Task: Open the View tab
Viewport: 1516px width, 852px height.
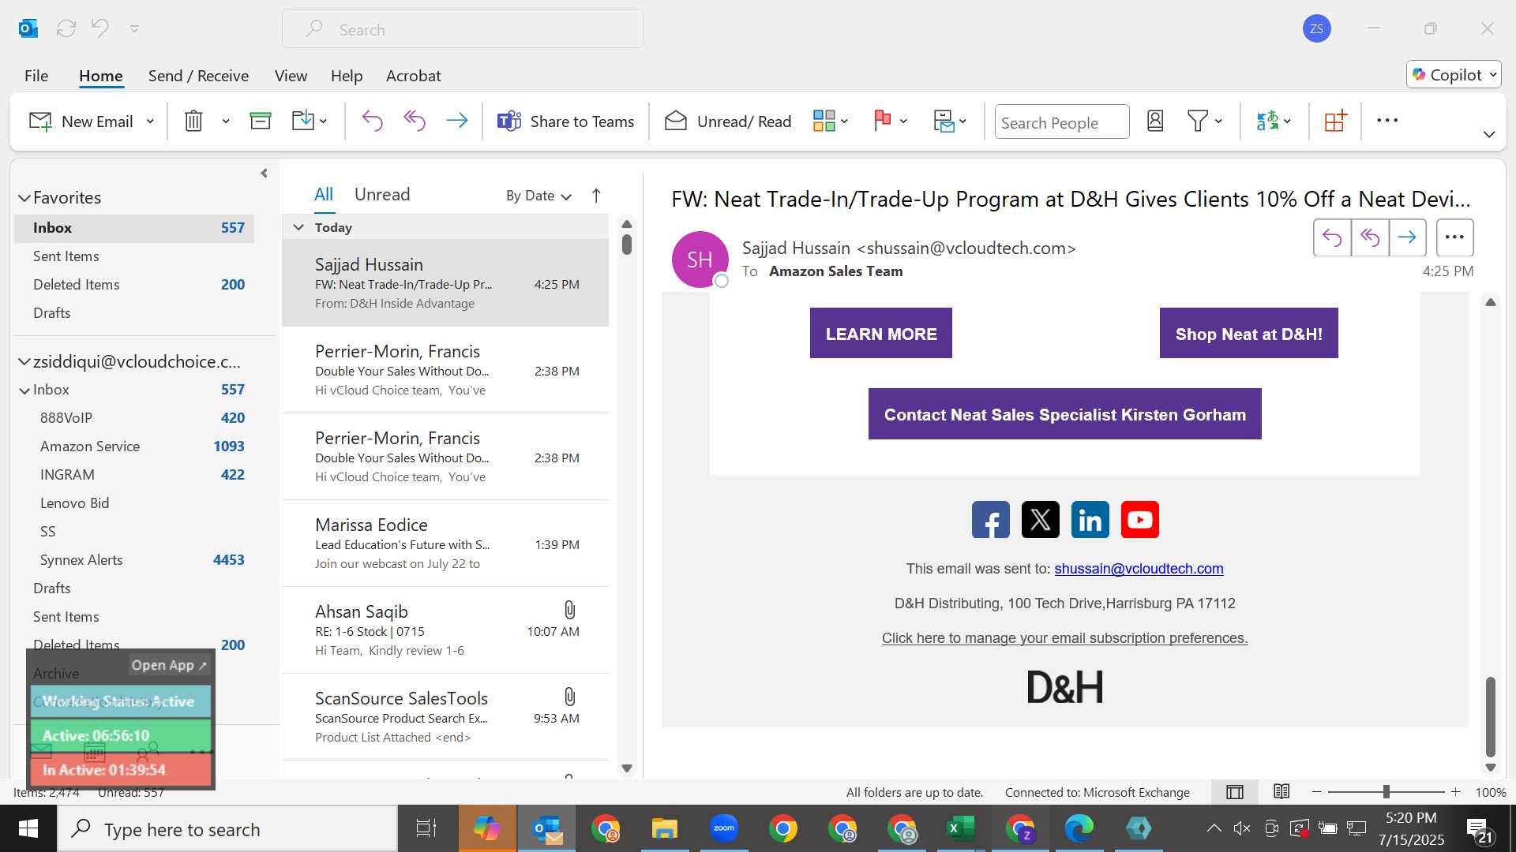Action: coord(291,76)
